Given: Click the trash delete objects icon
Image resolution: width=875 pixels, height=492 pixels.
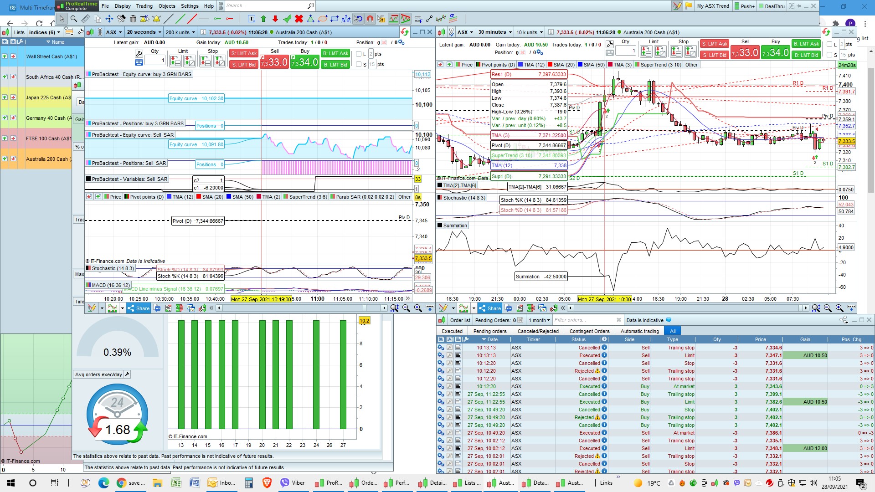Looking at the screenshot, I should [x=133, y=19].
